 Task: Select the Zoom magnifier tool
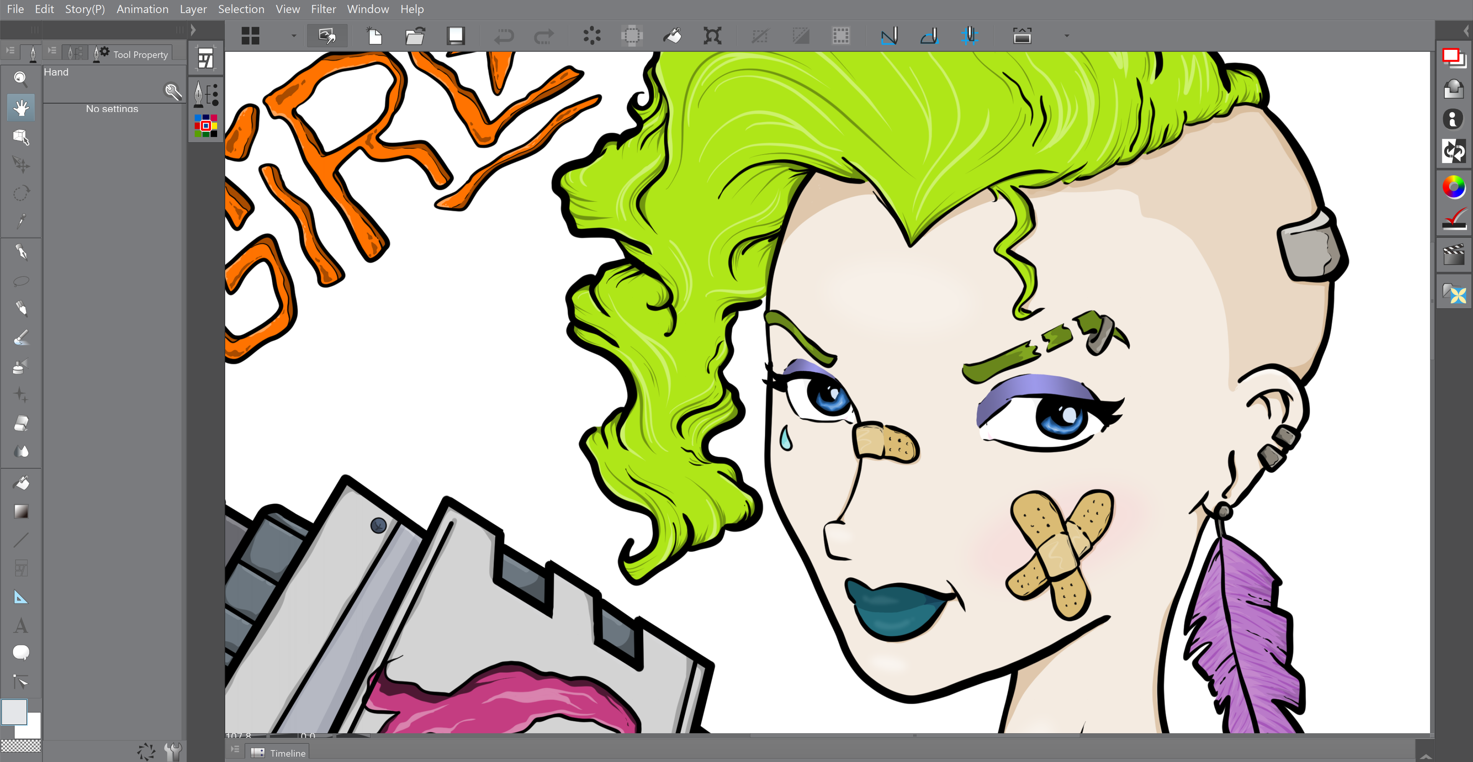coord(21,78)
